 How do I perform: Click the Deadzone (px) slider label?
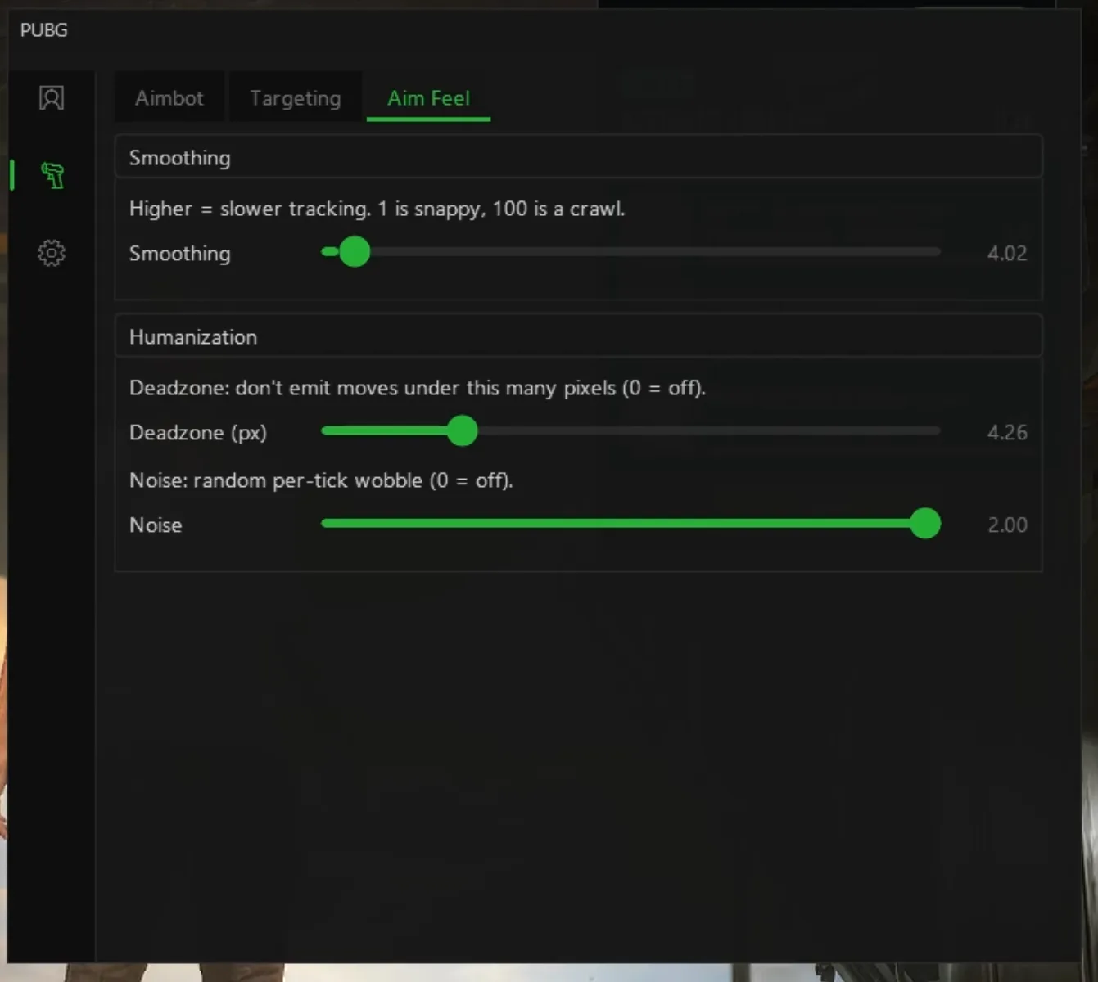tap(198, 432)
